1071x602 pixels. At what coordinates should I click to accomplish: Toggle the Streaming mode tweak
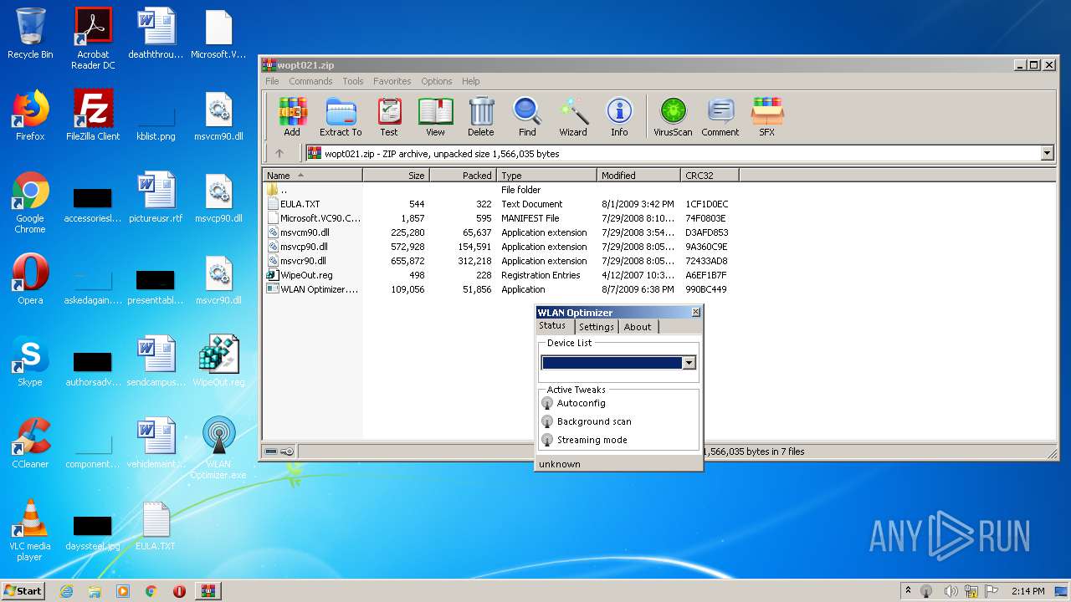click(547, 440)
